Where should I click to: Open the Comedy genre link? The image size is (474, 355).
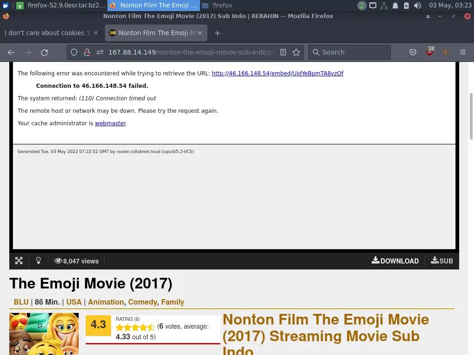[x=143, y=302]
